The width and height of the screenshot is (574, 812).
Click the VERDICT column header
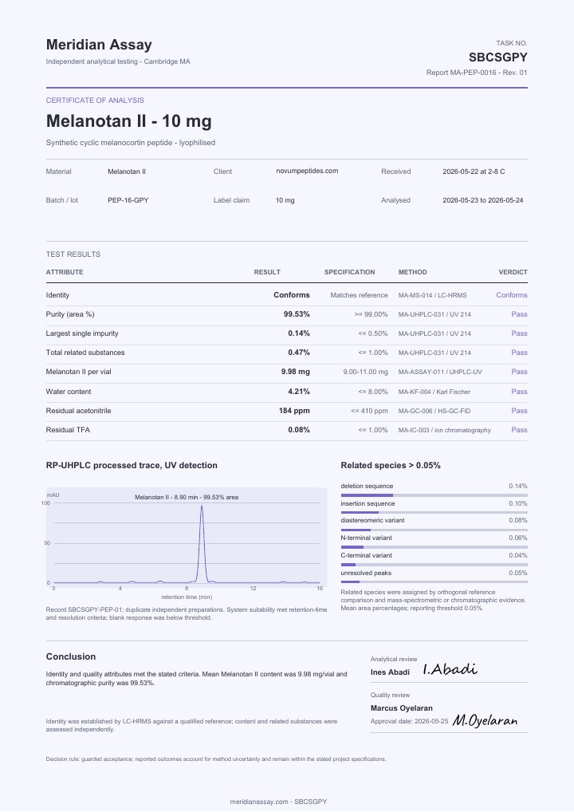coord(513,272)
